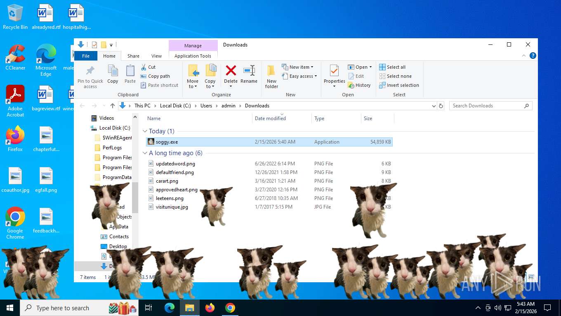
Task: Click the Properties icon in quick access toolbar
Action: (x=94, y=45)
